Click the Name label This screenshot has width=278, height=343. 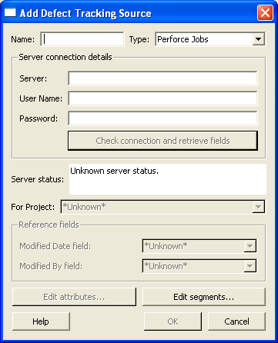[x=22, y=39]
